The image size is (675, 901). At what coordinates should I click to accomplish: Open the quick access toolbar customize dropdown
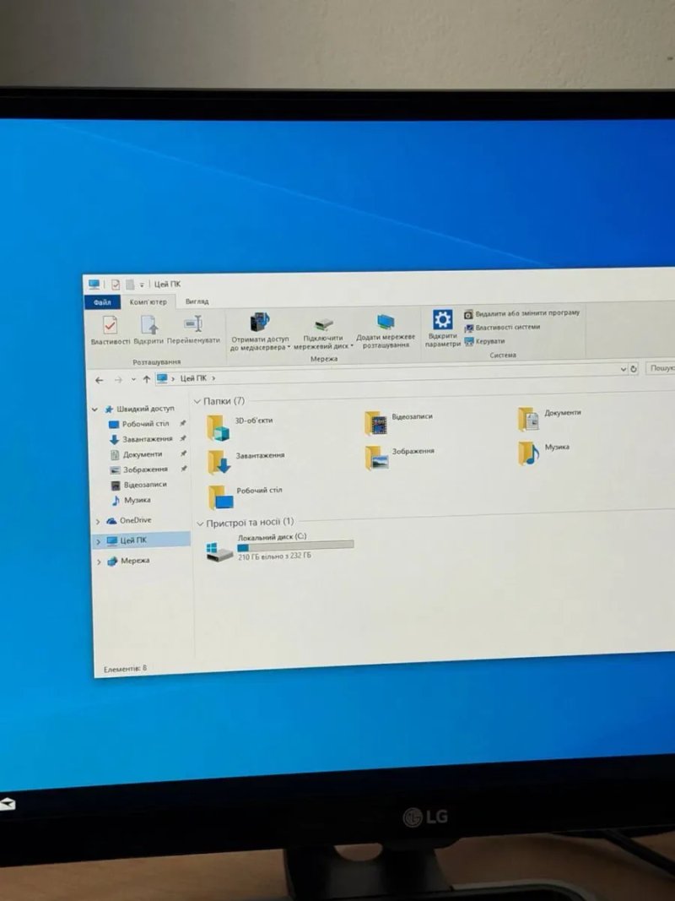coord(142,285)
